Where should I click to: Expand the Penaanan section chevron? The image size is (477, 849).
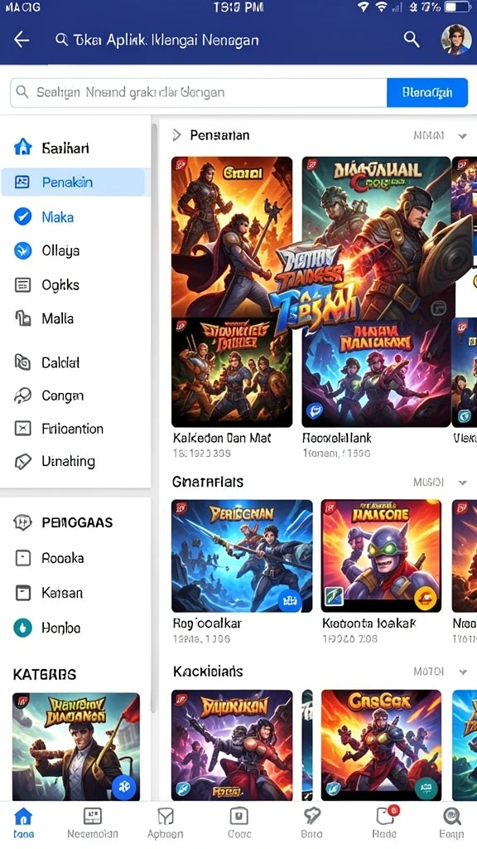click(x=177, y=135)
